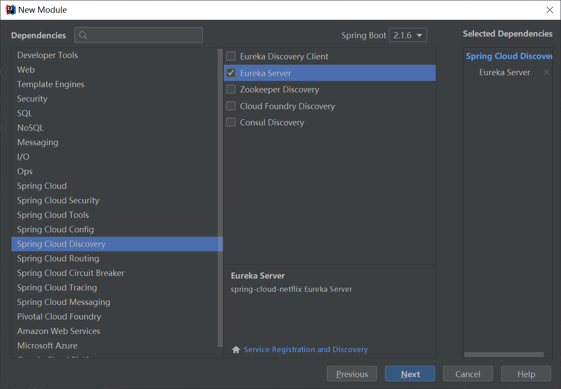This screenshot has width=561, height=389.
Task: Click the search magnifier icon in Dependencies field
Action: (x=83, y=35)
